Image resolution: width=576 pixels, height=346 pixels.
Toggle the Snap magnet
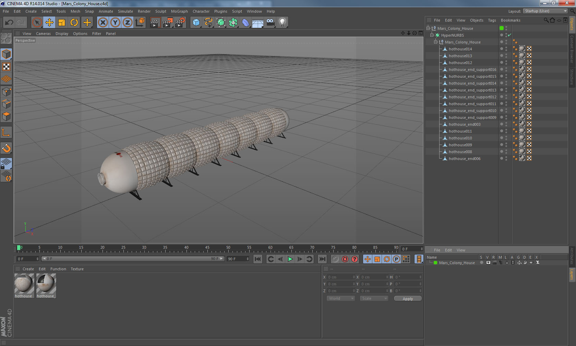point(6,148)
